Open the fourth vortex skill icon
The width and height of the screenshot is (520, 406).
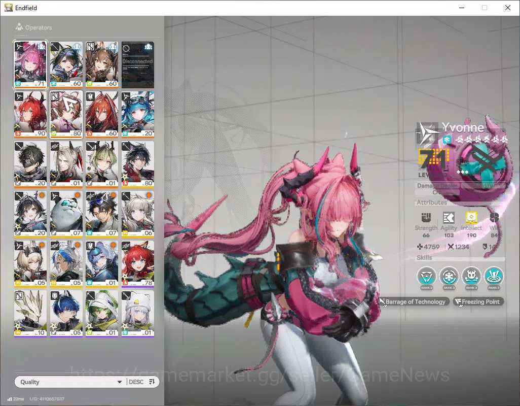pyautogui.click(x=494, y=276)
